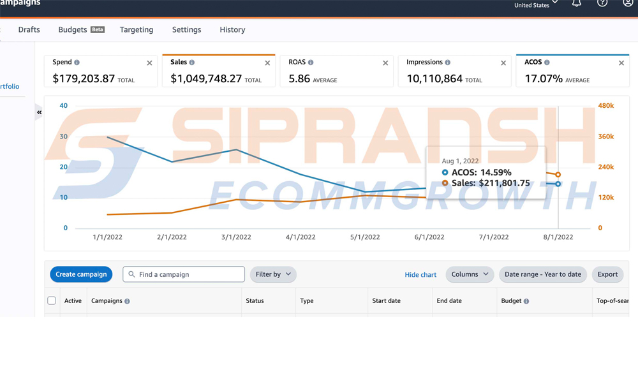638x370 pixels.
Task: Open the user account profile icon
Action: tap(628, 3)
